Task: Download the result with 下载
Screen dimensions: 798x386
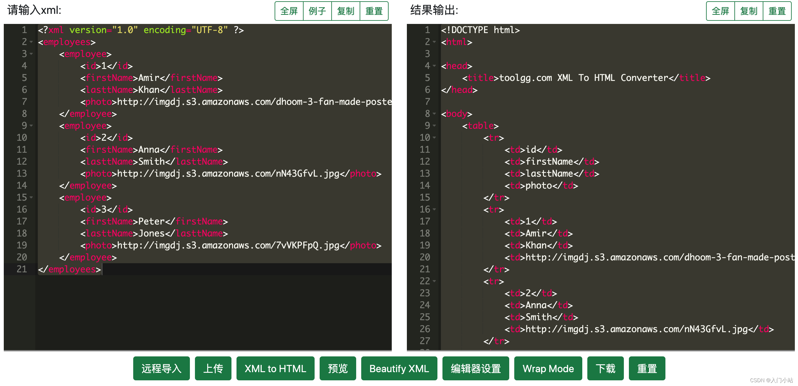Action: click(x=605, y=368)
